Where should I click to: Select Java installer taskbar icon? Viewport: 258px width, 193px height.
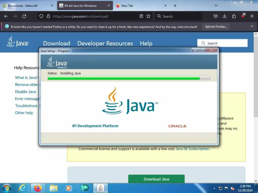[101, 188]
